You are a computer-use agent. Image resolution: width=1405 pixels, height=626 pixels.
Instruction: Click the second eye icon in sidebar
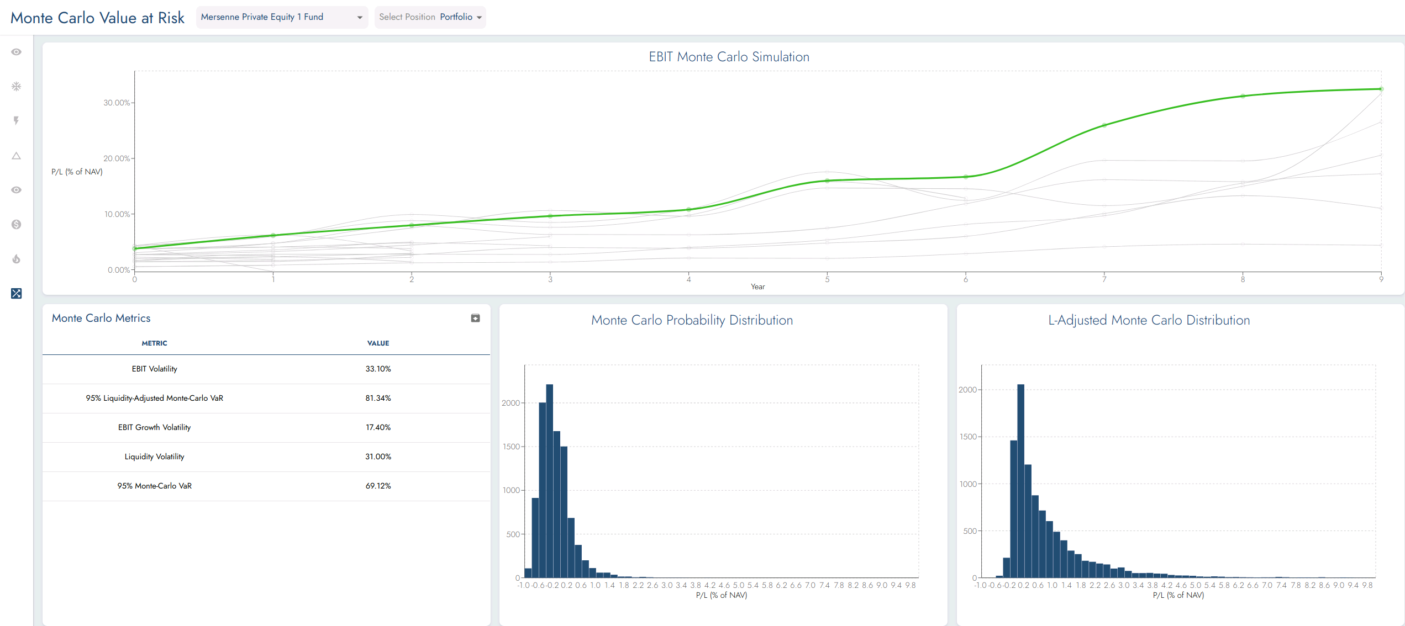17,190
